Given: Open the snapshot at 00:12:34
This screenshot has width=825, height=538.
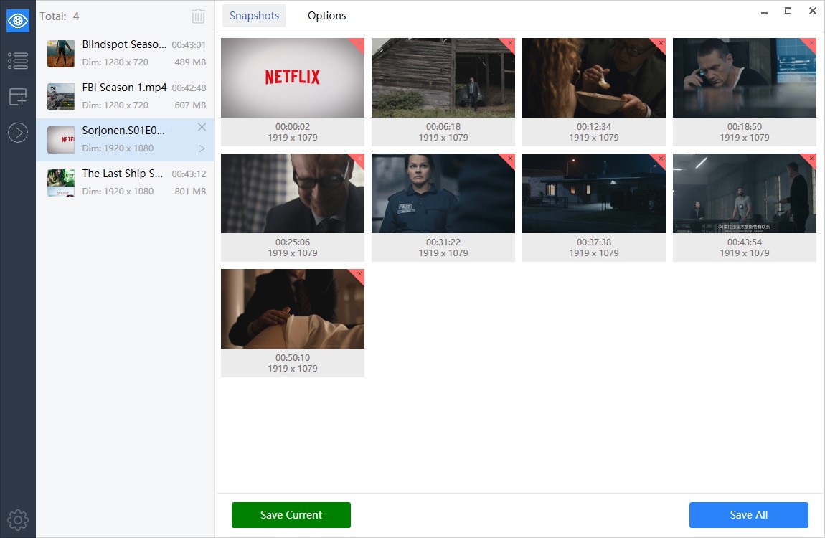Looking at the screenshot, I should 593,78.
